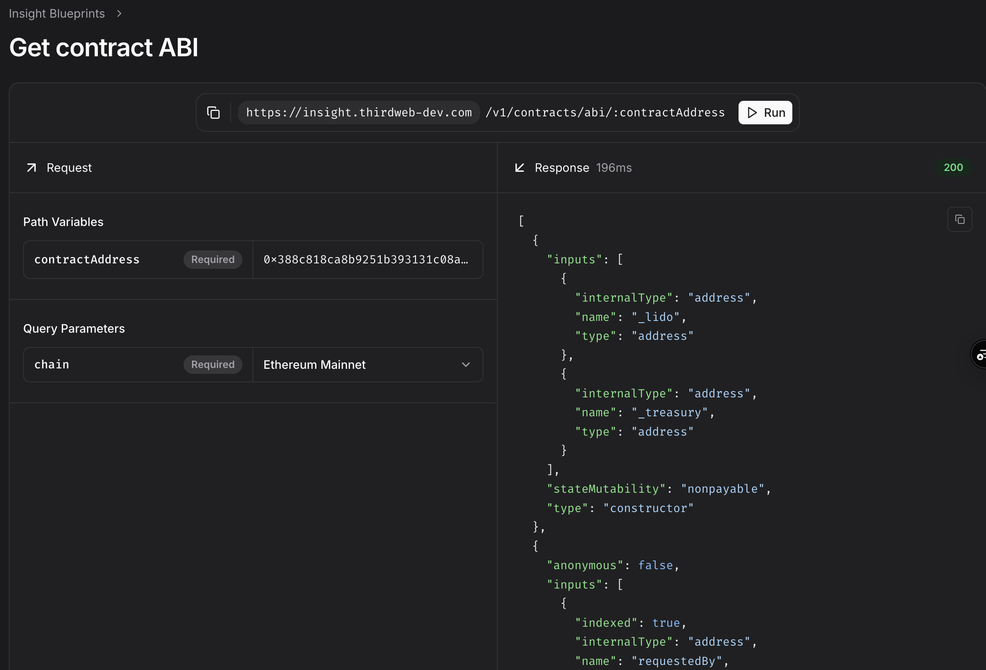The image size is (986, 670).
Task: Click the Response panel header
Action: [x=561, y=168]
